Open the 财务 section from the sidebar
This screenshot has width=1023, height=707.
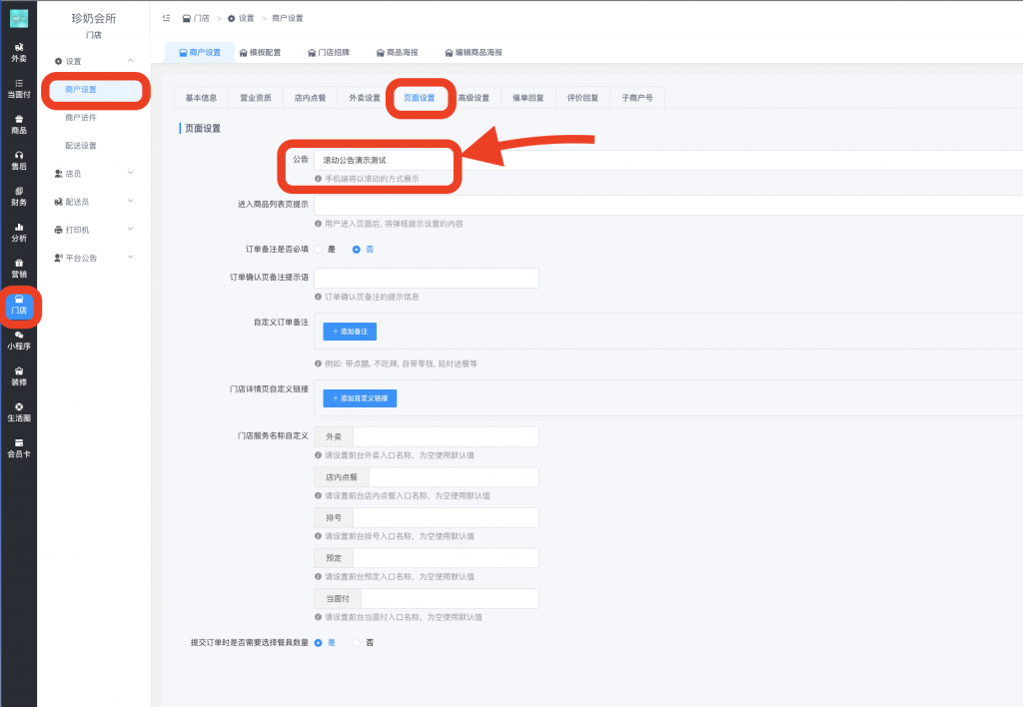pos(18,195)
